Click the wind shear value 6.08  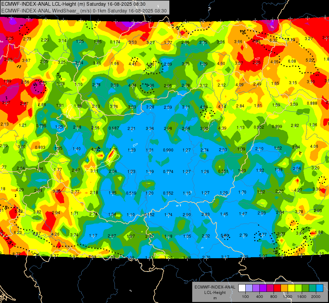click(292, 61)
